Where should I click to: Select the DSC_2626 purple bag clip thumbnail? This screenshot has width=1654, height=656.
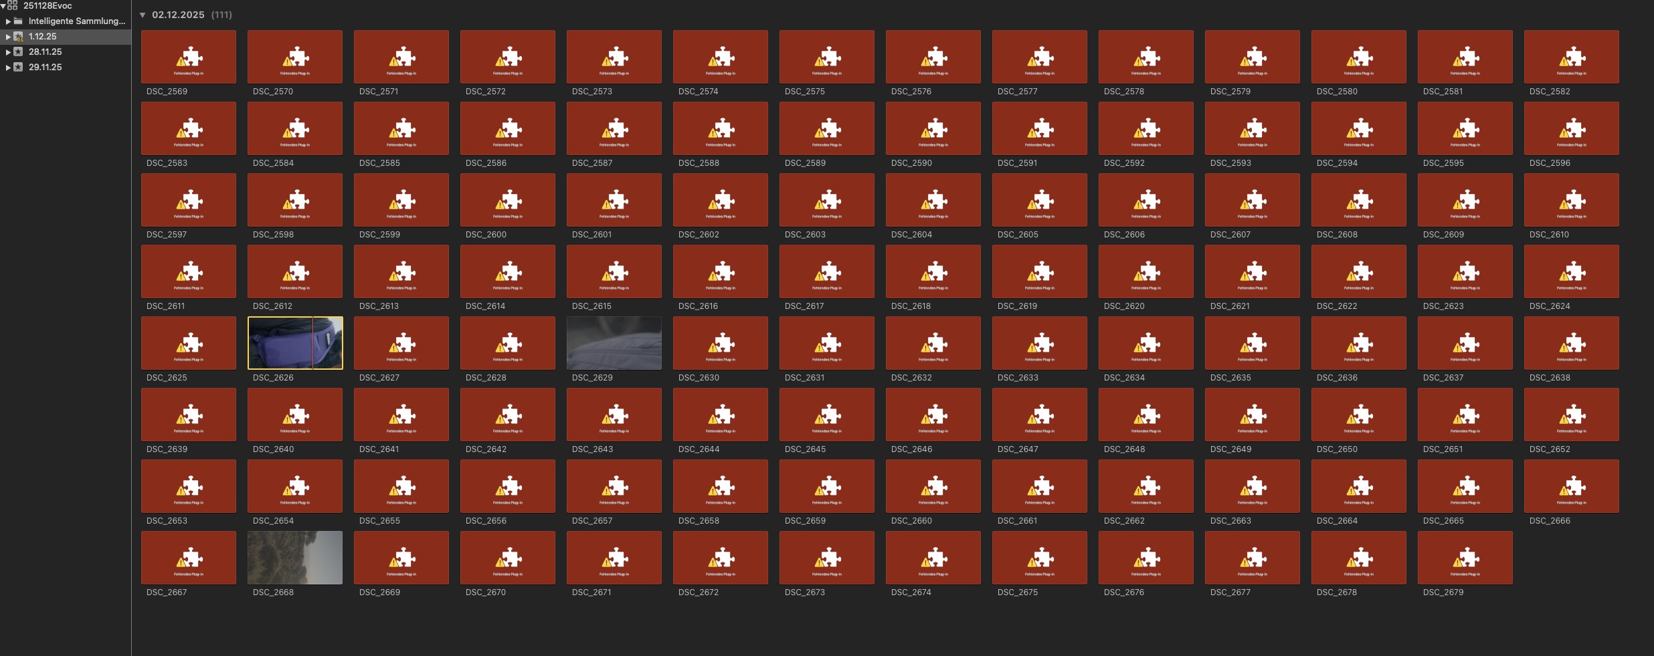(x=295, y=343)
